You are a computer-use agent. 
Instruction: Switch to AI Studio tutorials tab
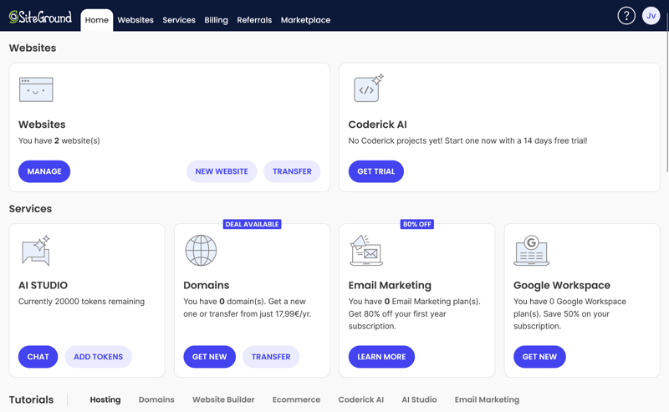click(420, 399)
